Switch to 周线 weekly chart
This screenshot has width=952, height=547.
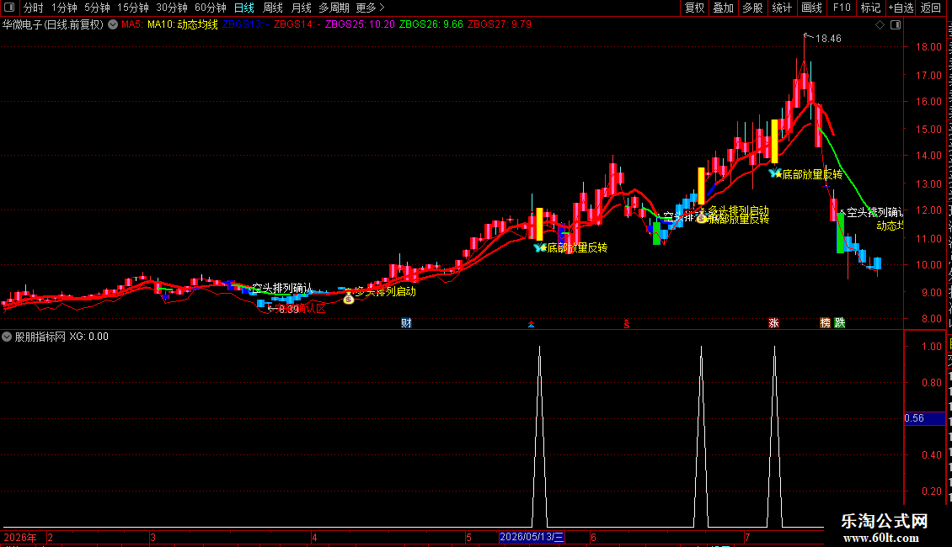tap(273, 8)
